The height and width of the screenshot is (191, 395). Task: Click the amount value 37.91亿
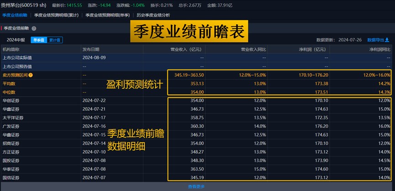(225, 5)
